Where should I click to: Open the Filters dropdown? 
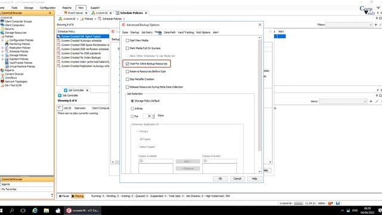pos(349,24)
